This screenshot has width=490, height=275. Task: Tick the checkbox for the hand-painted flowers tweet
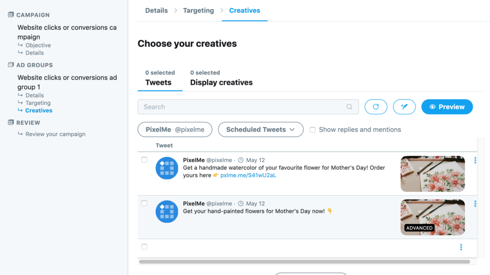[x=144, y=203]
